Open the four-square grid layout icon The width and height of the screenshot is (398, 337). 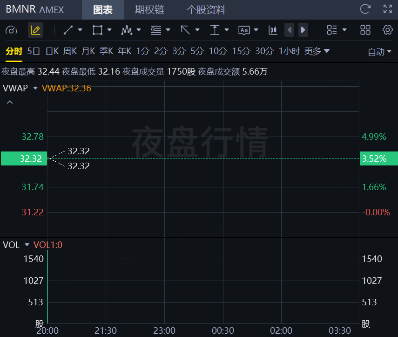coord(365,30)
